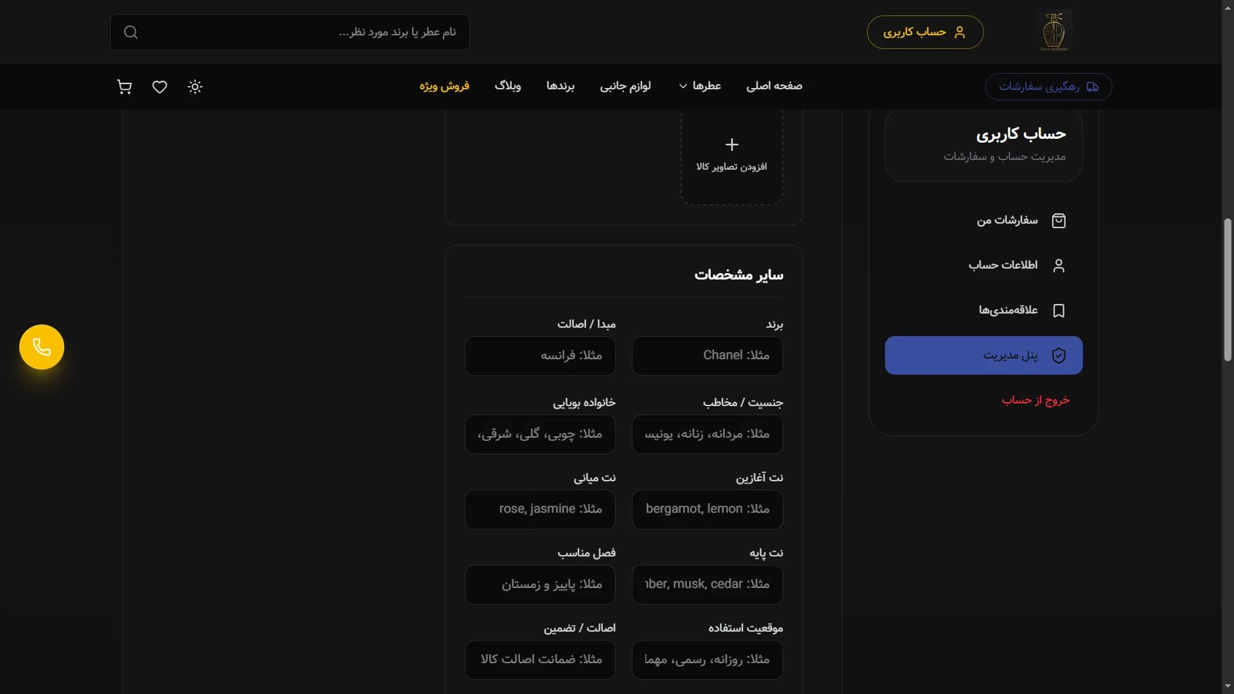Viewport: 1234px width, 694px height.
Task: Click the floating yellow phone call button
Action: pyautogui.click(x=42, y=347)
